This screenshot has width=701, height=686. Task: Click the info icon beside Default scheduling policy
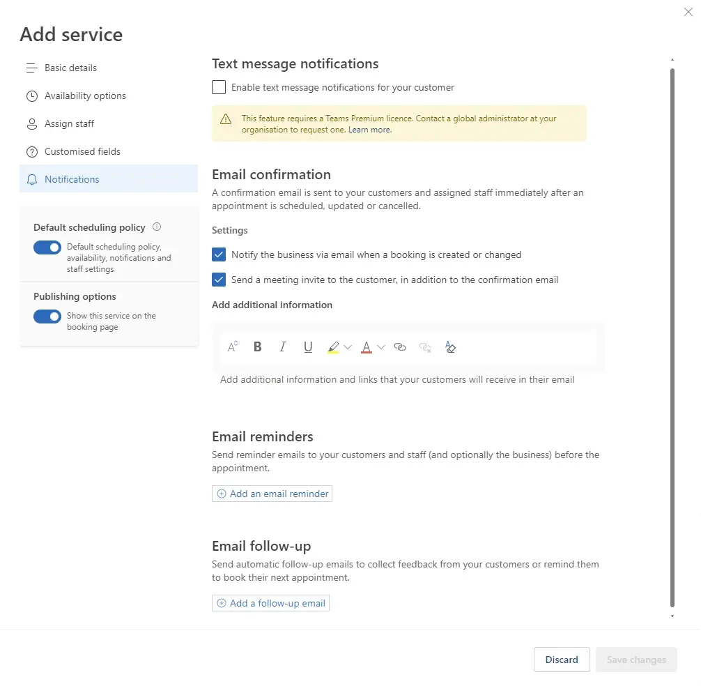pyautogui.click(x=157, y=227)
